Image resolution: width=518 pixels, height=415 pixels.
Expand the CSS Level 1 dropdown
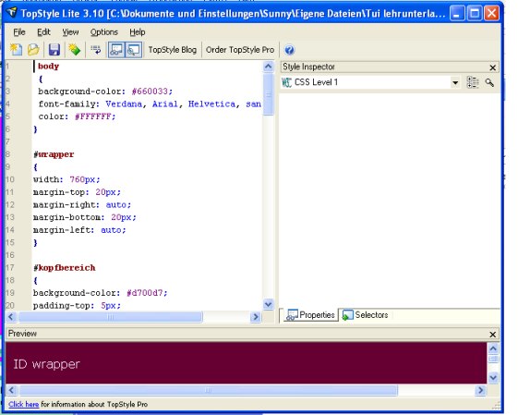(455, 82)
